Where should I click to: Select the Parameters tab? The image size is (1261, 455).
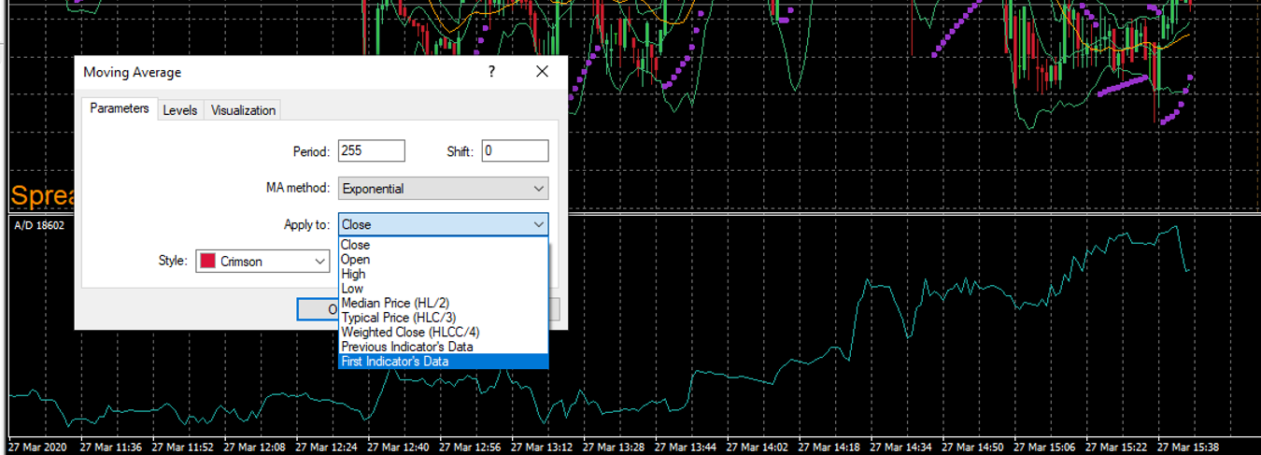point(120,108)
